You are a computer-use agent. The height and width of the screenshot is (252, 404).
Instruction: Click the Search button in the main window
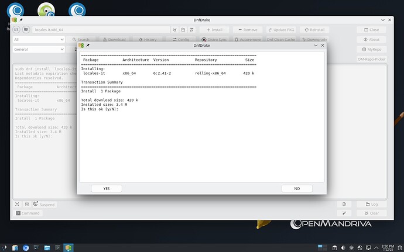point(81,39)
